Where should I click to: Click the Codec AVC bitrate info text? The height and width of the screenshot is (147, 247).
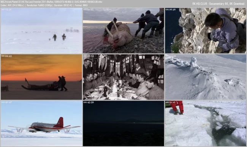12,5
